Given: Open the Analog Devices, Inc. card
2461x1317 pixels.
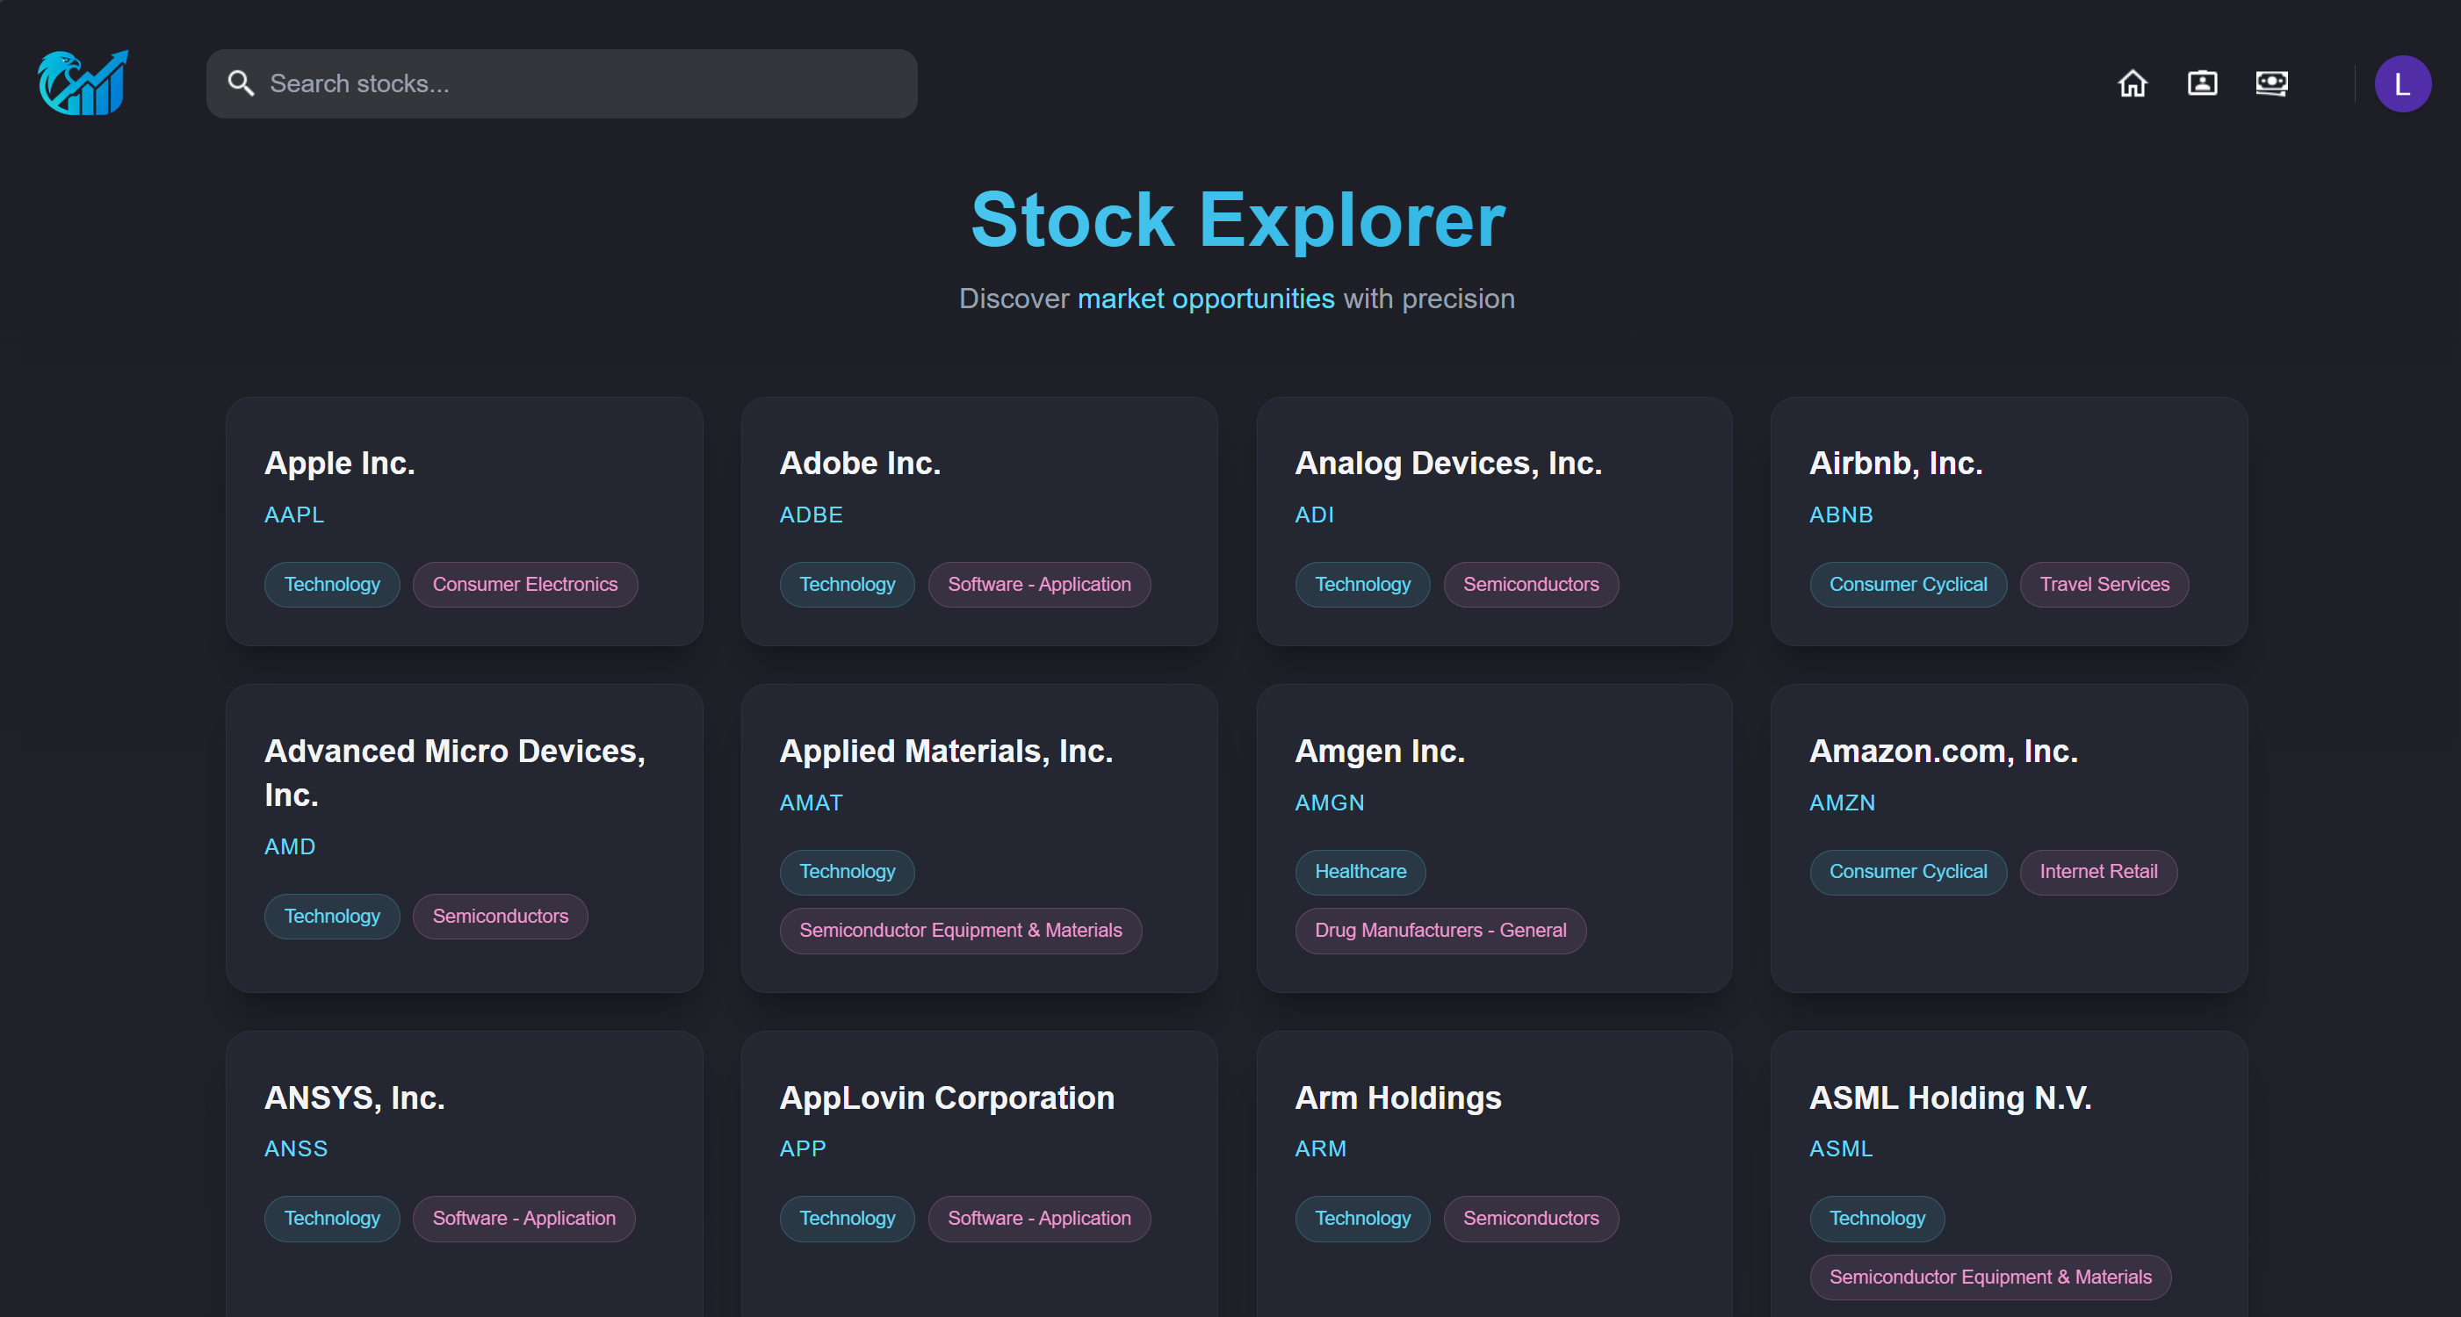Looking at the screenshot, I should point(1494,522).
